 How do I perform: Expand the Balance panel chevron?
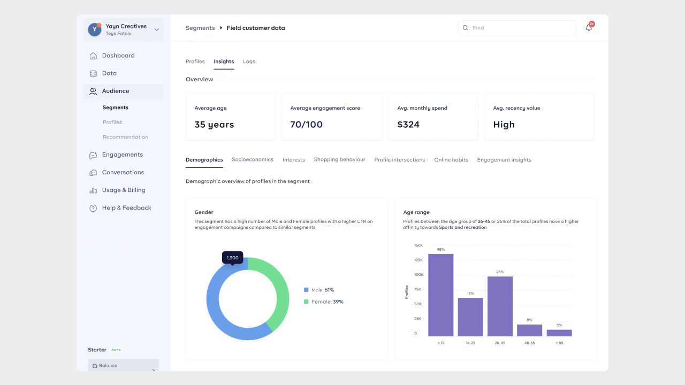click(154, 369)
